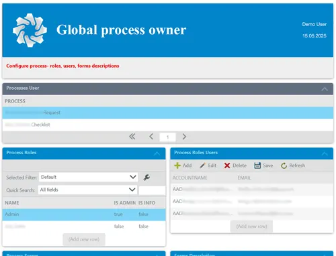Viewport: 336px width, 256px height.
Task: Select the Admin role row
Action: click(x=84, y=214)
